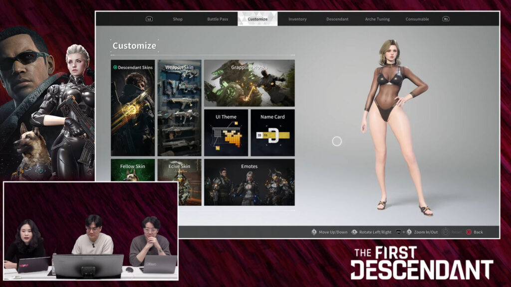This screenshot has height=287, width=511.
Task: Select the Ecive Skin tile
Action: [179, 182]
